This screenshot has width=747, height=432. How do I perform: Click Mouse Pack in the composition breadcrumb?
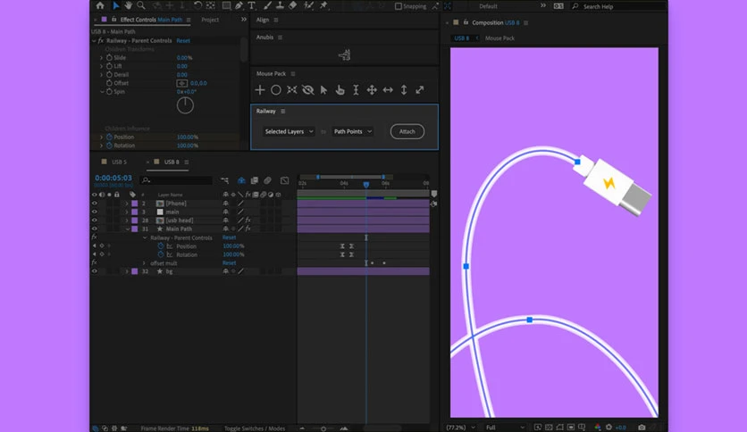tap(499, 38)
